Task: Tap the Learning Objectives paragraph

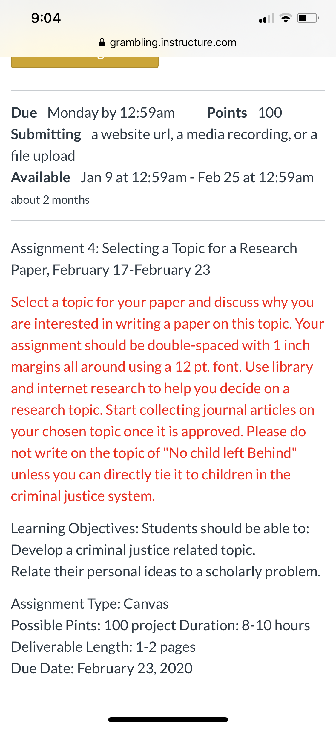Action: 166,550
